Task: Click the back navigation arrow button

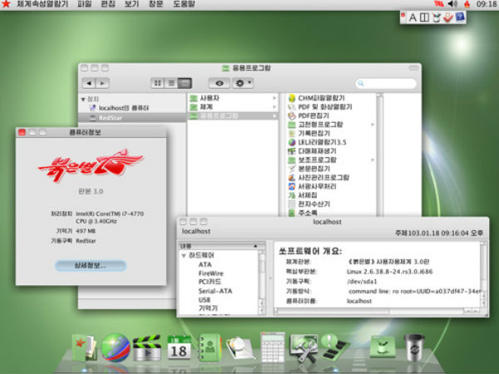Action: [89, 83]
